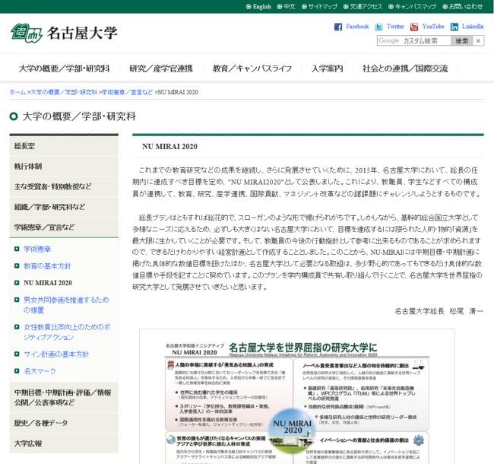Open サイン計画の基本方針 link
The image size is (494, 464).
click(x=56, y=354)
